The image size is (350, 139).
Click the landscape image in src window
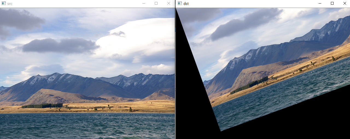pos(87,73)
